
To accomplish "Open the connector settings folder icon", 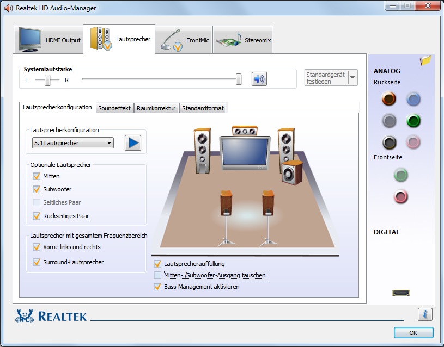I will 425,60.
